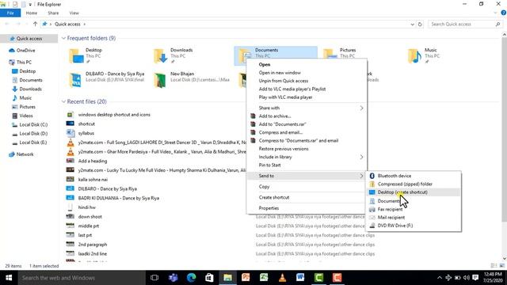Click the Up arrow navigation button
Image resolution: width=507 pixels, height=285 pixels.
35,24
